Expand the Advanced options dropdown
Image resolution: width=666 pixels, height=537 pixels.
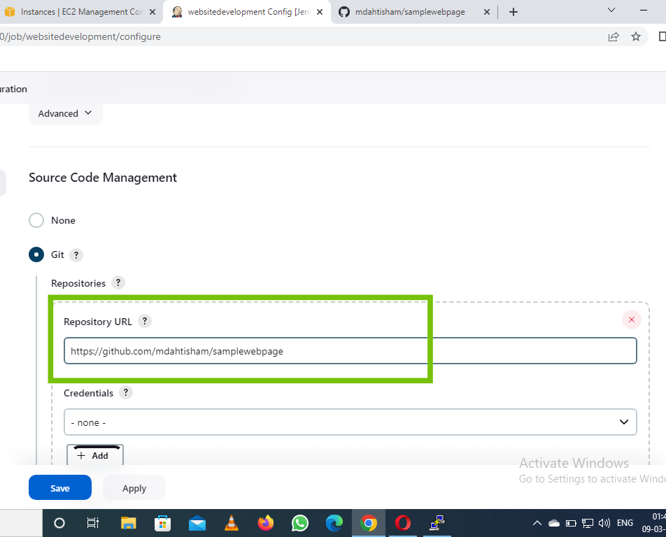click(x=65, y=113)
